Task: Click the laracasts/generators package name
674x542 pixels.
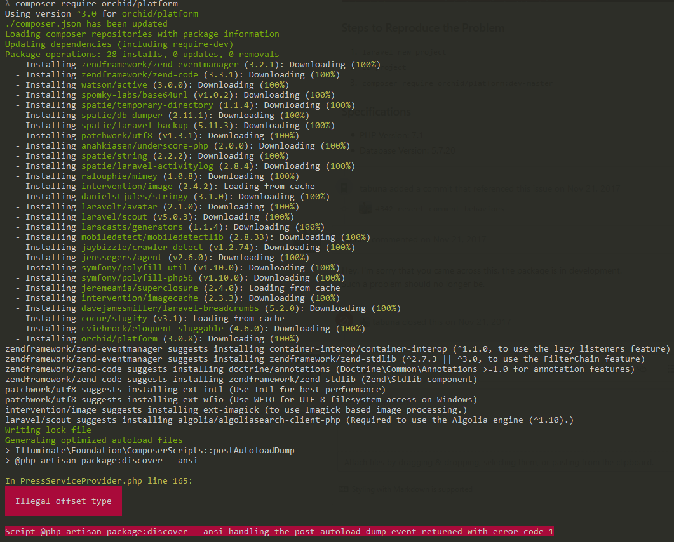Action: point(132,227)
